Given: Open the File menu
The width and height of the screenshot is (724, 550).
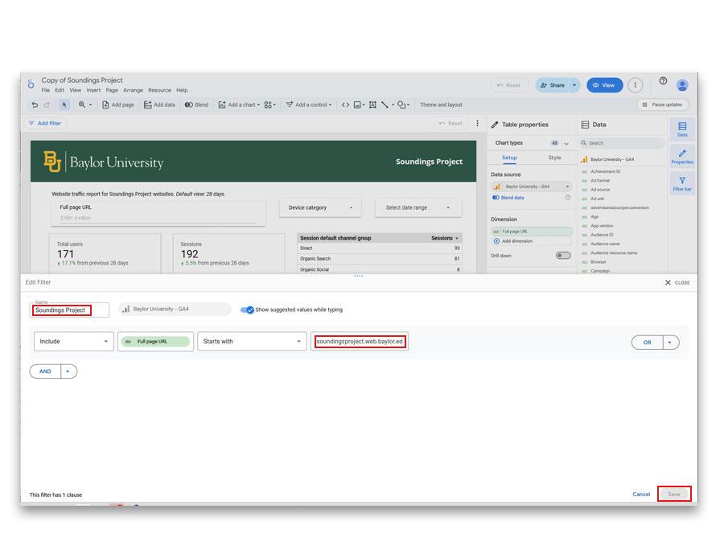Looking at the screenshot, I should coord(45,90).
